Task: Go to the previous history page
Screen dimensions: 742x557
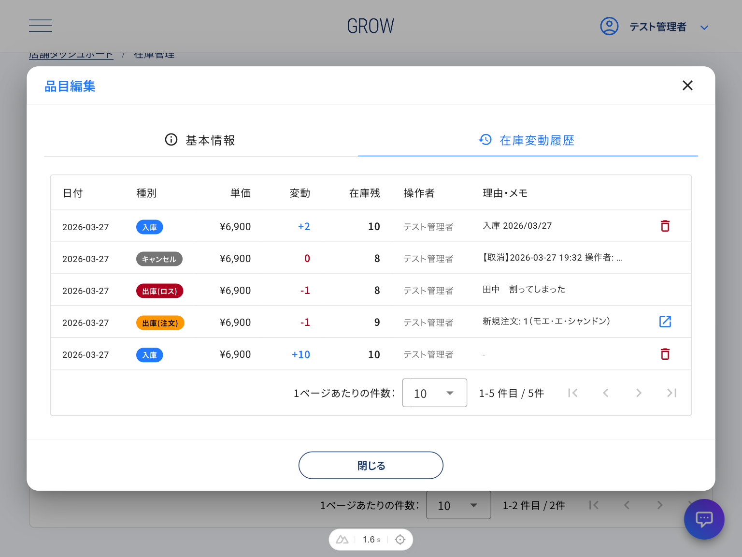Action: point(606,393)
